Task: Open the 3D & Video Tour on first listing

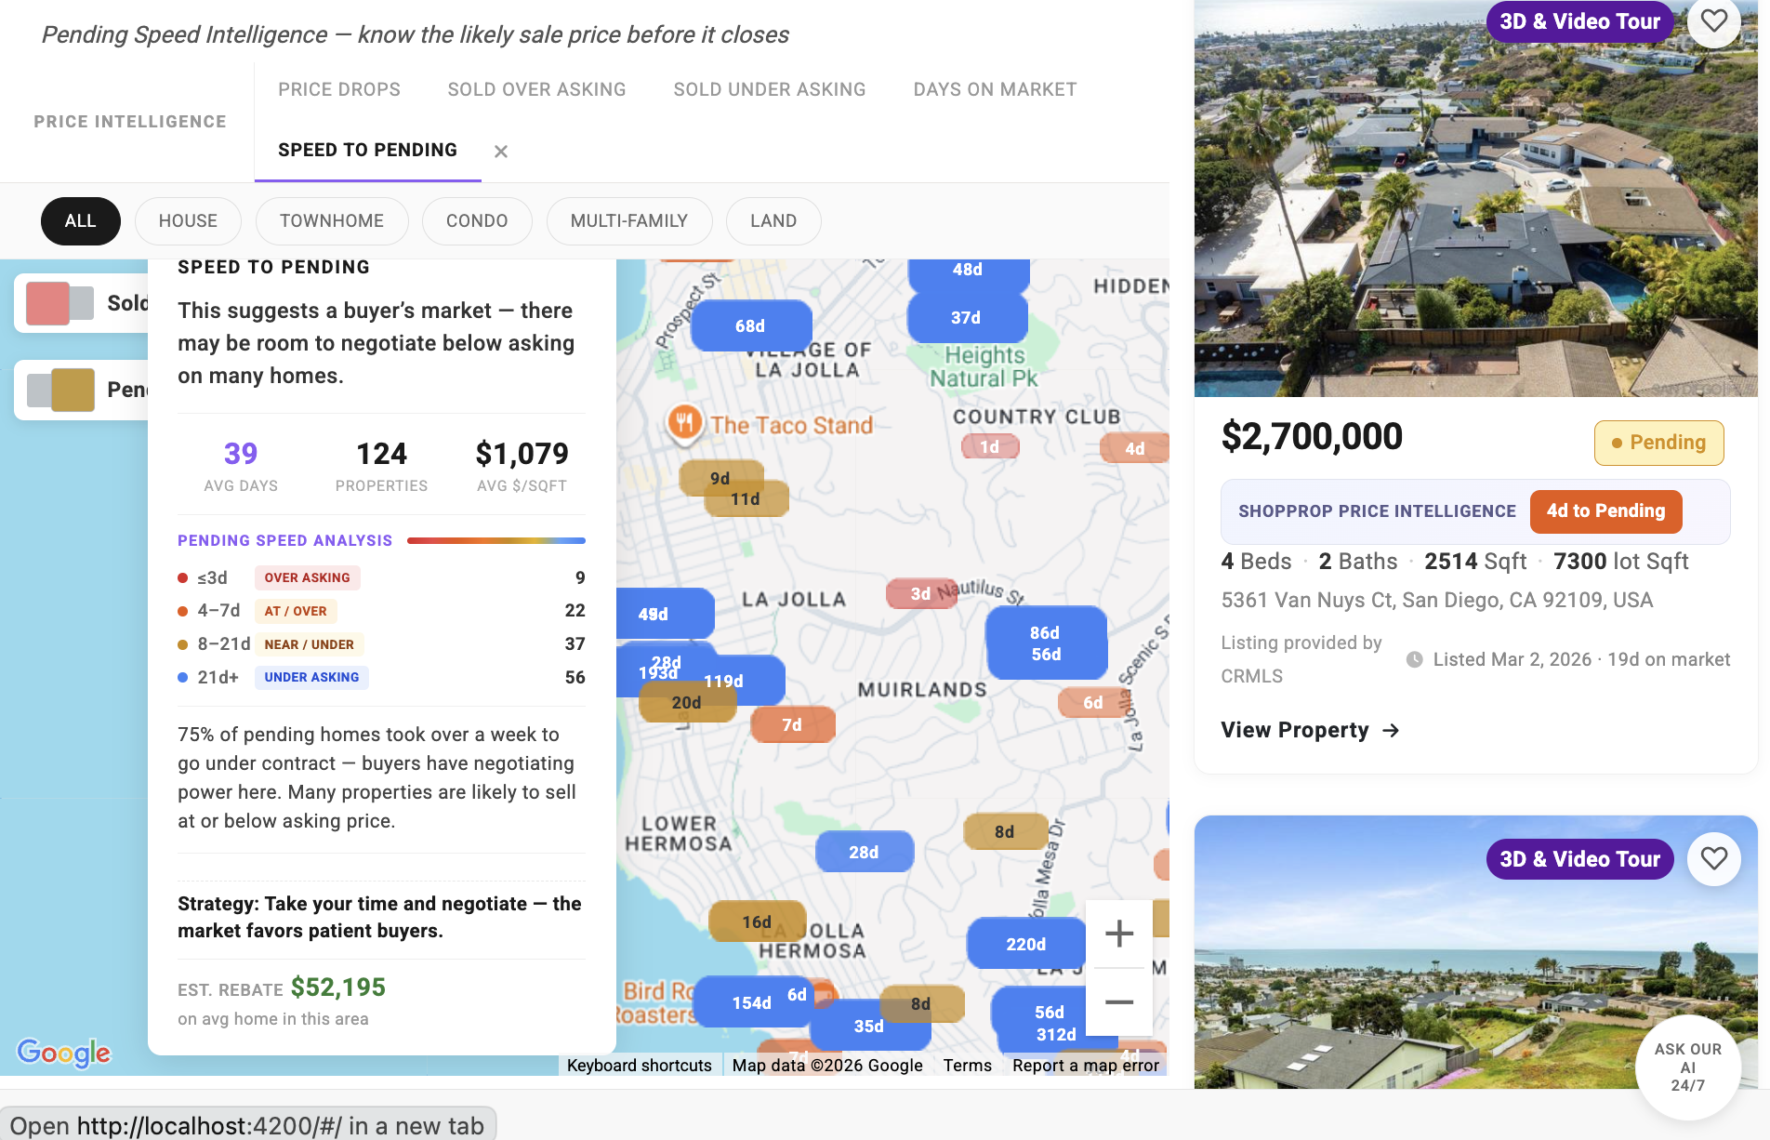Action: [x=1579, y=21]
